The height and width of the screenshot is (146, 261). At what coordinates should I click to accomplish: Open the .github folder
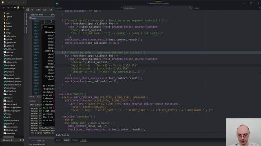tap(8, 17)
